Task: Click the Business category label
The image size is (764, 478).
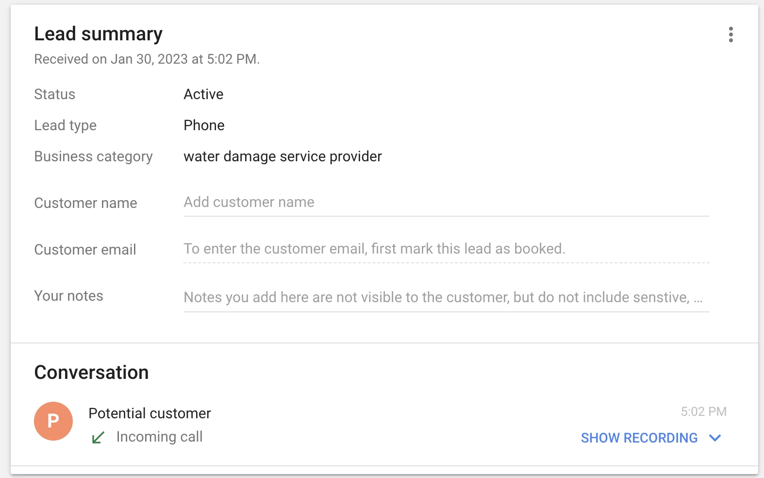Action: 93,156
